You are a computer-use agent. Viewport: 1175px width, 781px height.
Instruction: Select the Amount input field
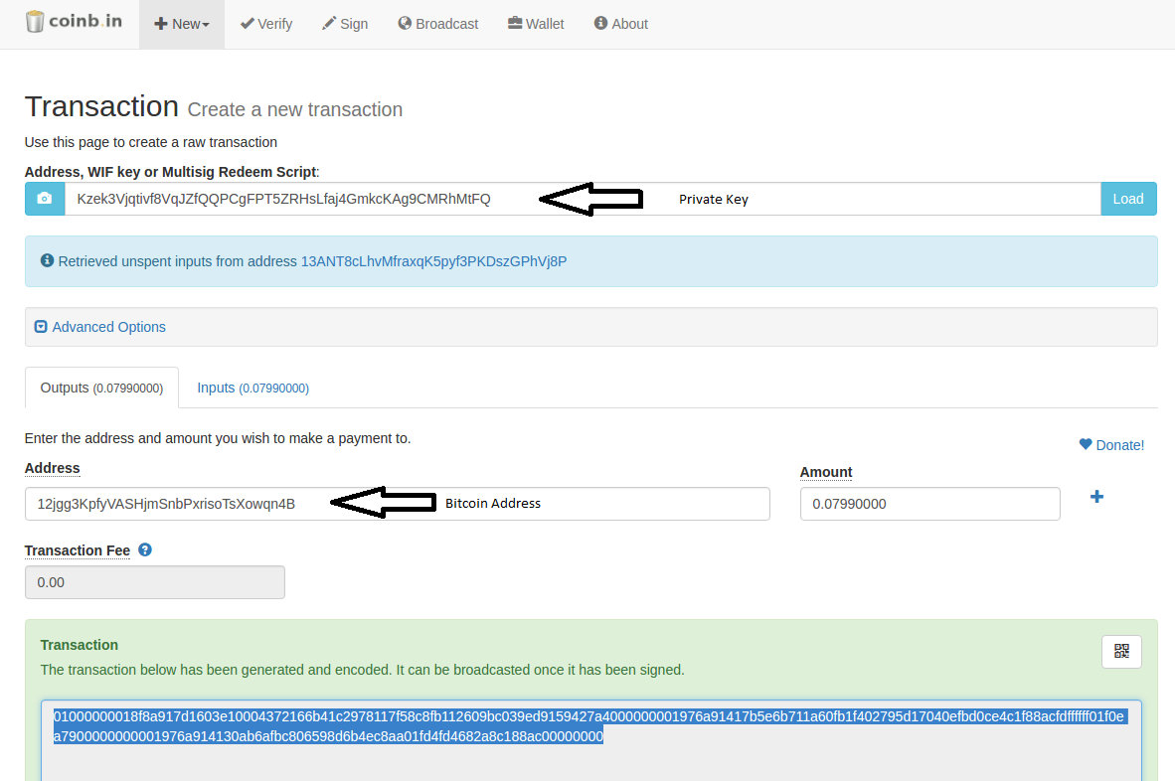928,504
